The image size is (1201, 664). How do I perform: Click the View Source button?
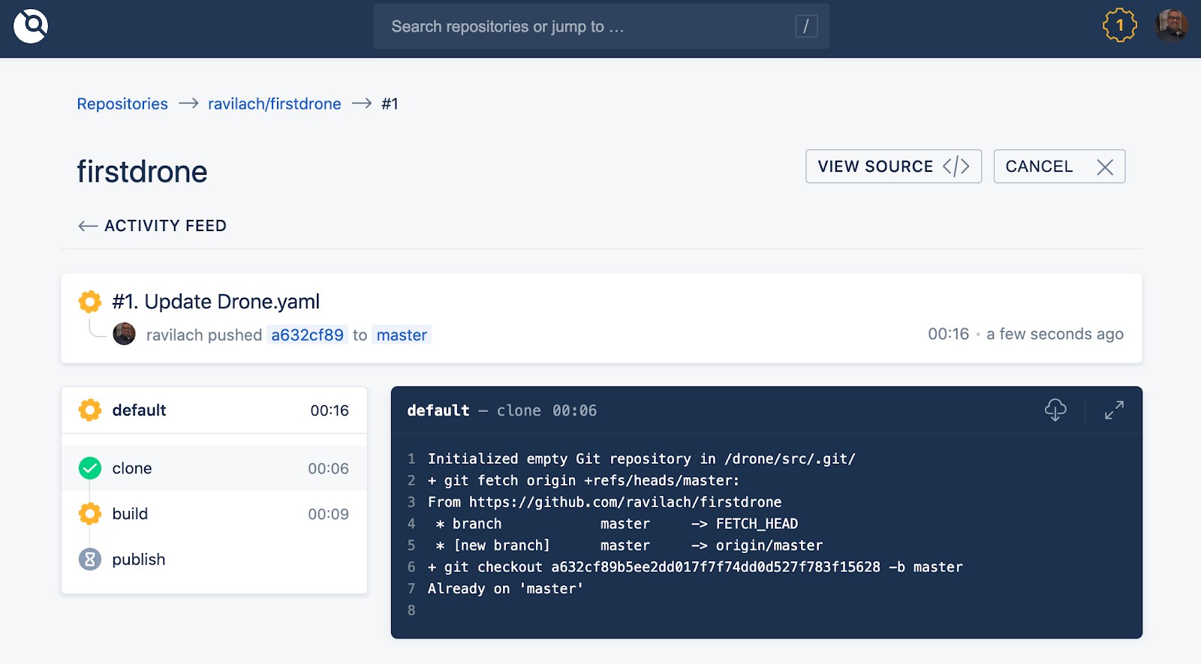[893, 167]
